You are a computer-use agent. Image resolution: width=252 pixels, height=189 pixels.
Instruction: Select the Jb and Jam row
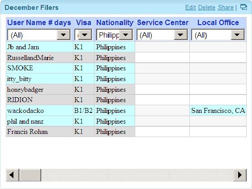tap(126, 47)
